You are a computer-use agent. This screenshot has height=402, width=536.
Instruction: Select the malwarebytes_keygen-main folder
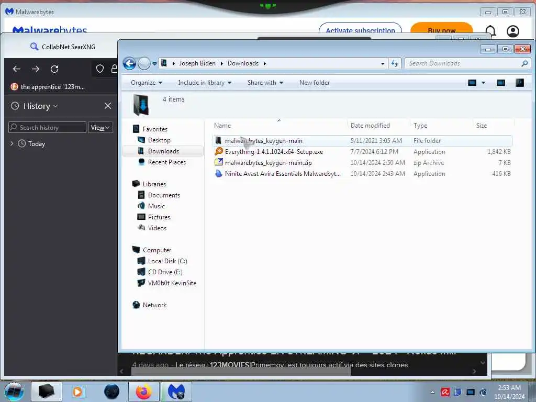[x=362, y=141]
